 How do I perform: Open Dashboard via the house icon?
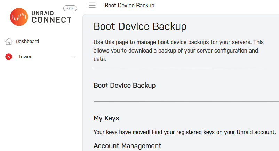tap(9, 41)
